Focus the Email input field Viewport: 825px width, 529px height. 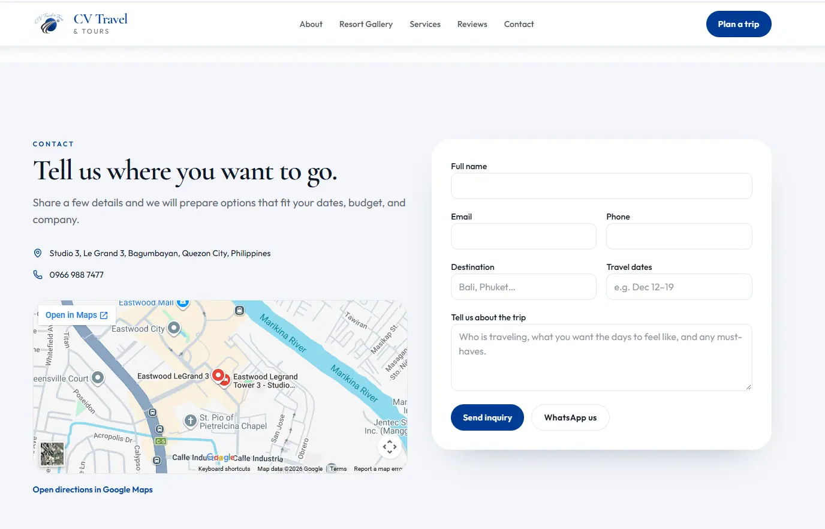[x=523, y=236]
